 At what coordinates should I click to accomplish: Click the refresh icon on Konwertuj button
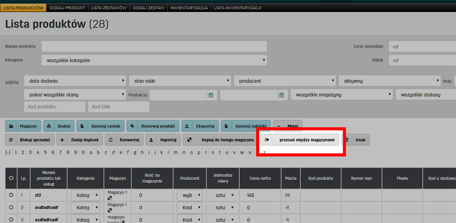(111, 140)
